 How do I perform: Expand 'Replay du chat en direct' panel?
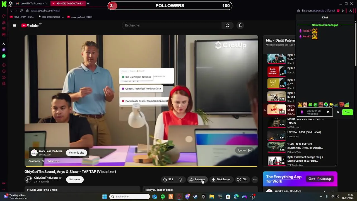201,190
